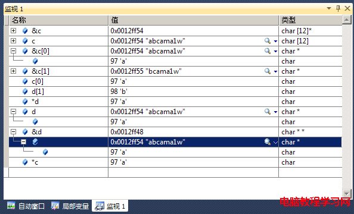The height and width of the screenshot is (214, 354).
Task: Open text visualizer magnifier for &c[1] row
Action: point(268,71)
